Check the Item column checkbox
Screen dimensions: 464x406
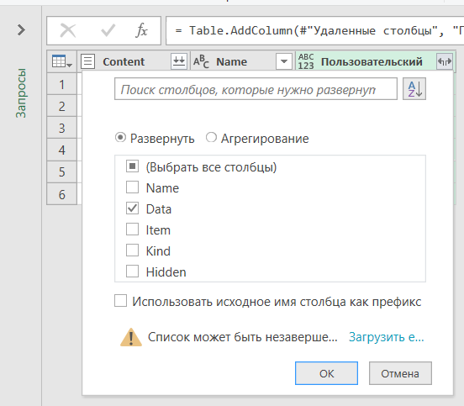click(132, 229)
